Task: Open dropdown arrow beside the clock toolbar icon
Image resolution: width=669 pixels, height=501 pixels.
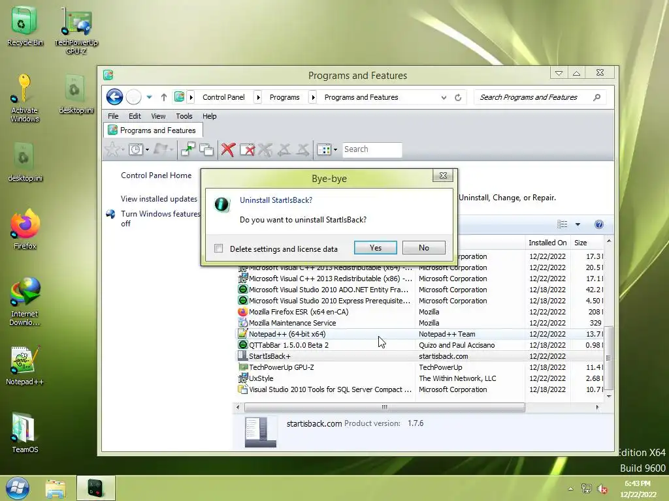Action: [x=147, y=149]
